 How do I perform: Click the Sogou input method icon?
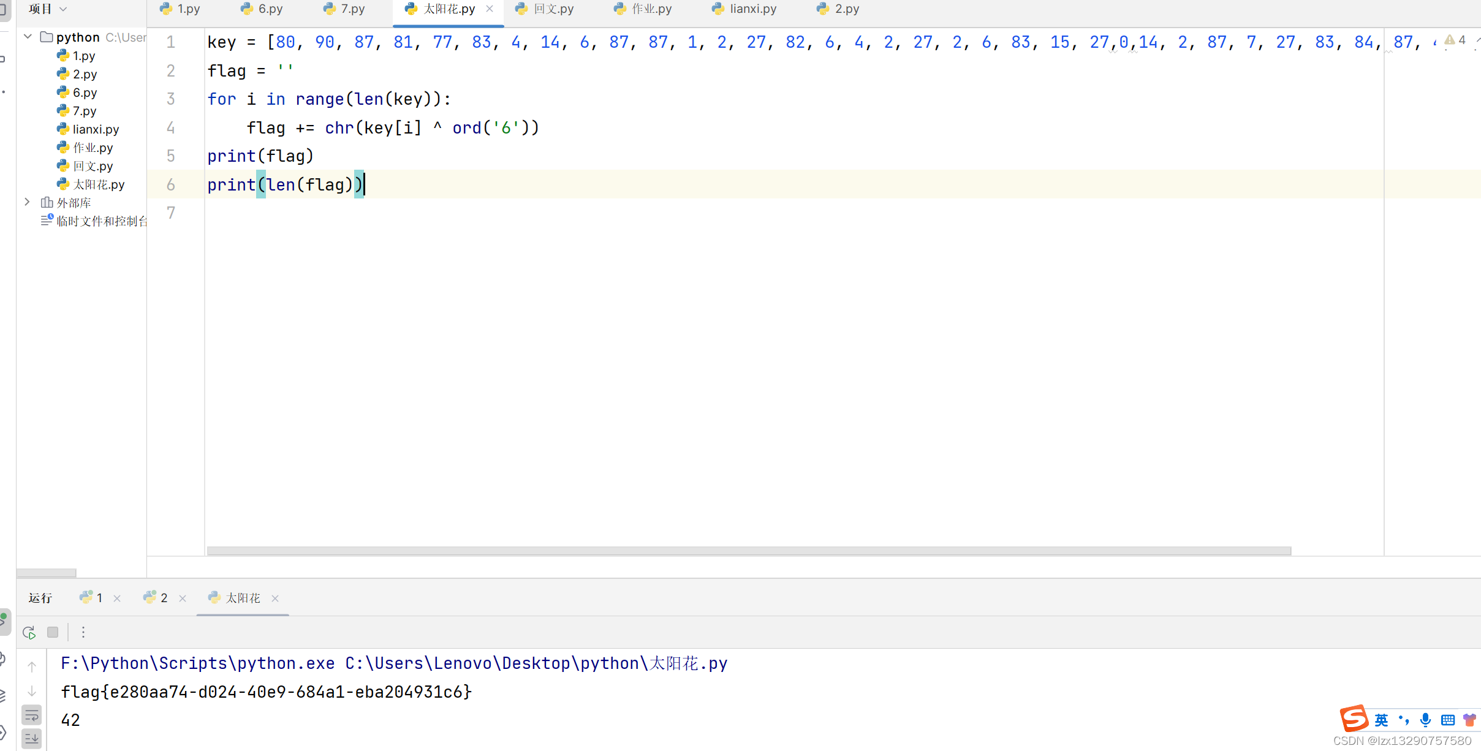point(1354,719)
